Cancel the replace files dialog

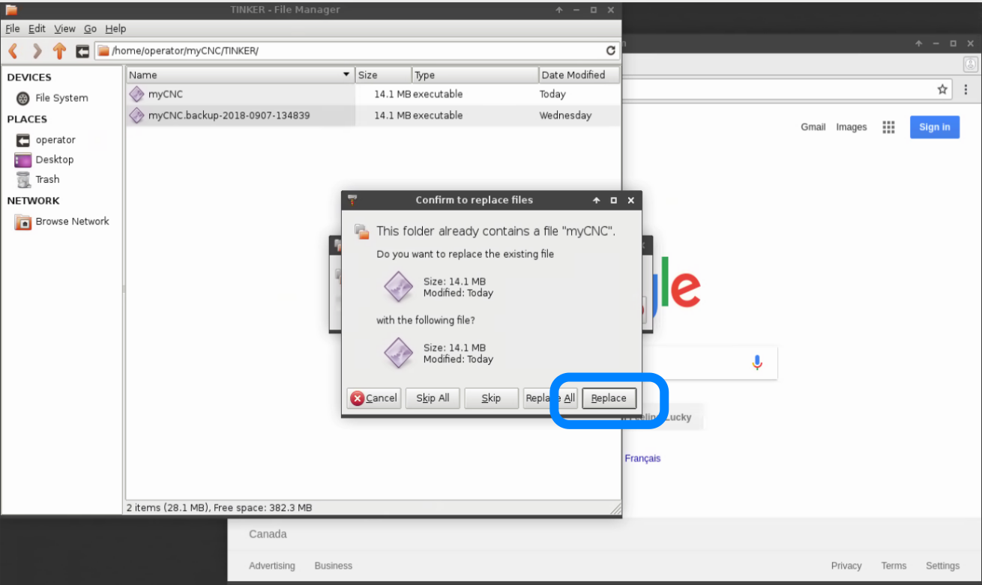tap(374, 398)
